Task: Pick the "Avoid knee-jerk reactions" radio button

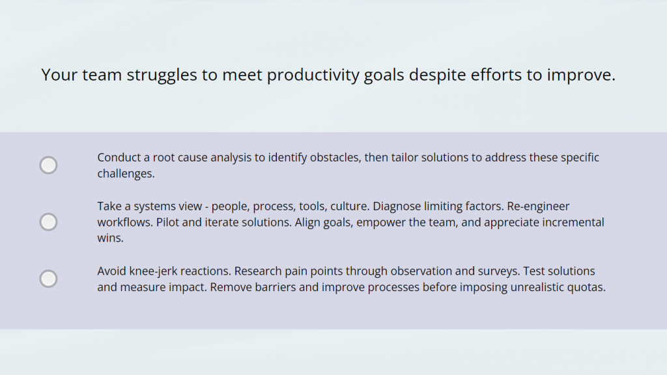Action: [x=49, y=279]
